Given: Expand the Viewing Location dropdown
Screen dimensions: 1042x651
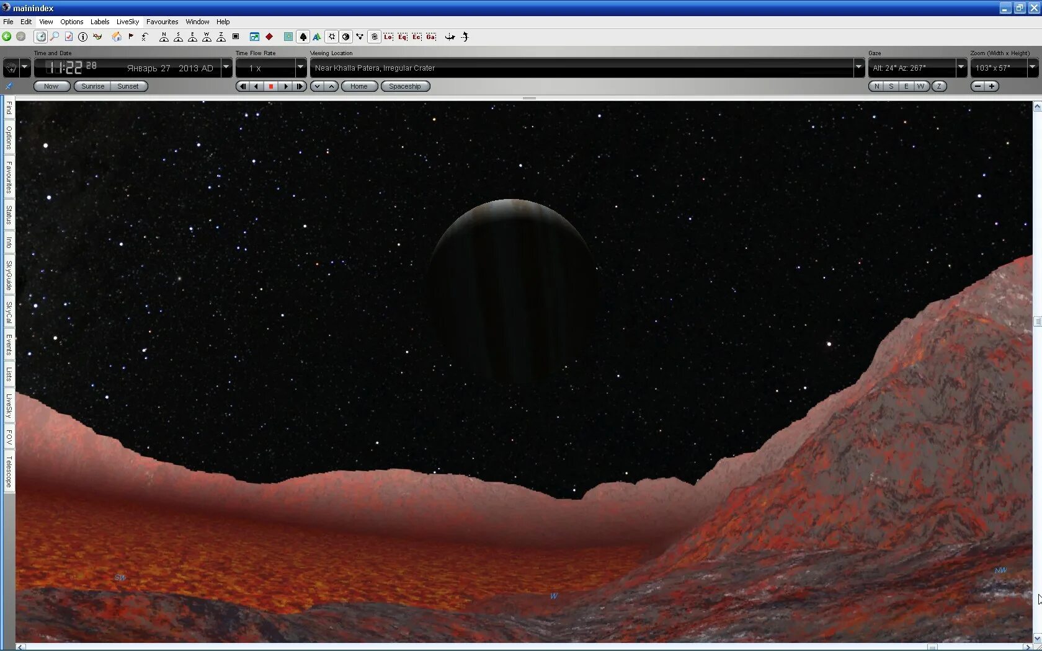Looking at the screenshot, I should click(859, 67).
